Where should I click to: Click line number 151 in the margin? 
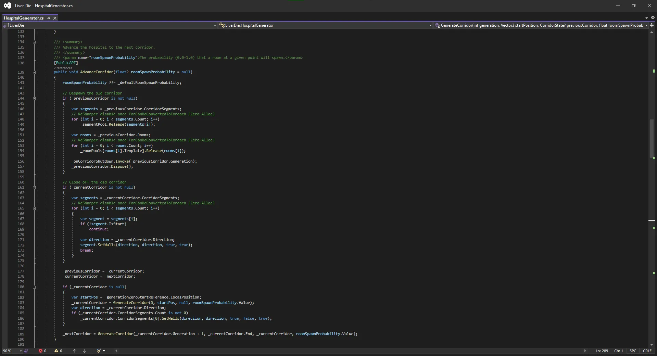click(x=21, y=135)
